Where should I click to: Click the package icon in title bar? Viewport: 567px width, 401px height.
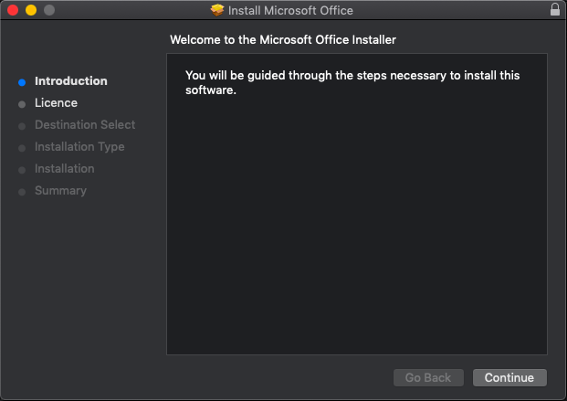point(217,11)
